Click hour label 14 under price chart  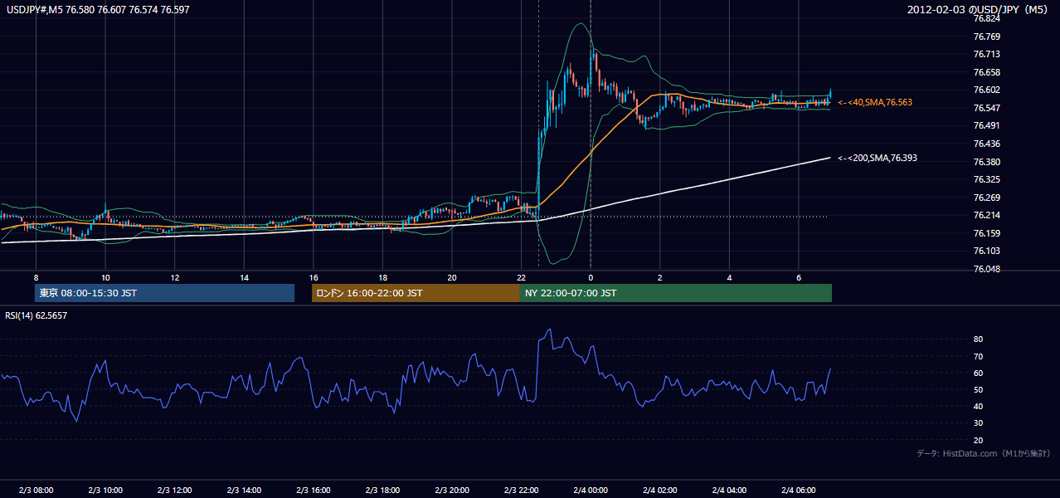pyautogui.click(x=244, y=277)
